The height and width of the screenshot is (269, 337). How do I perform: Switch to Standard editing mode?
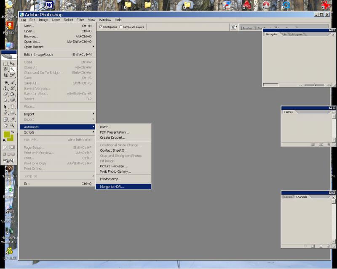point(5,147)
